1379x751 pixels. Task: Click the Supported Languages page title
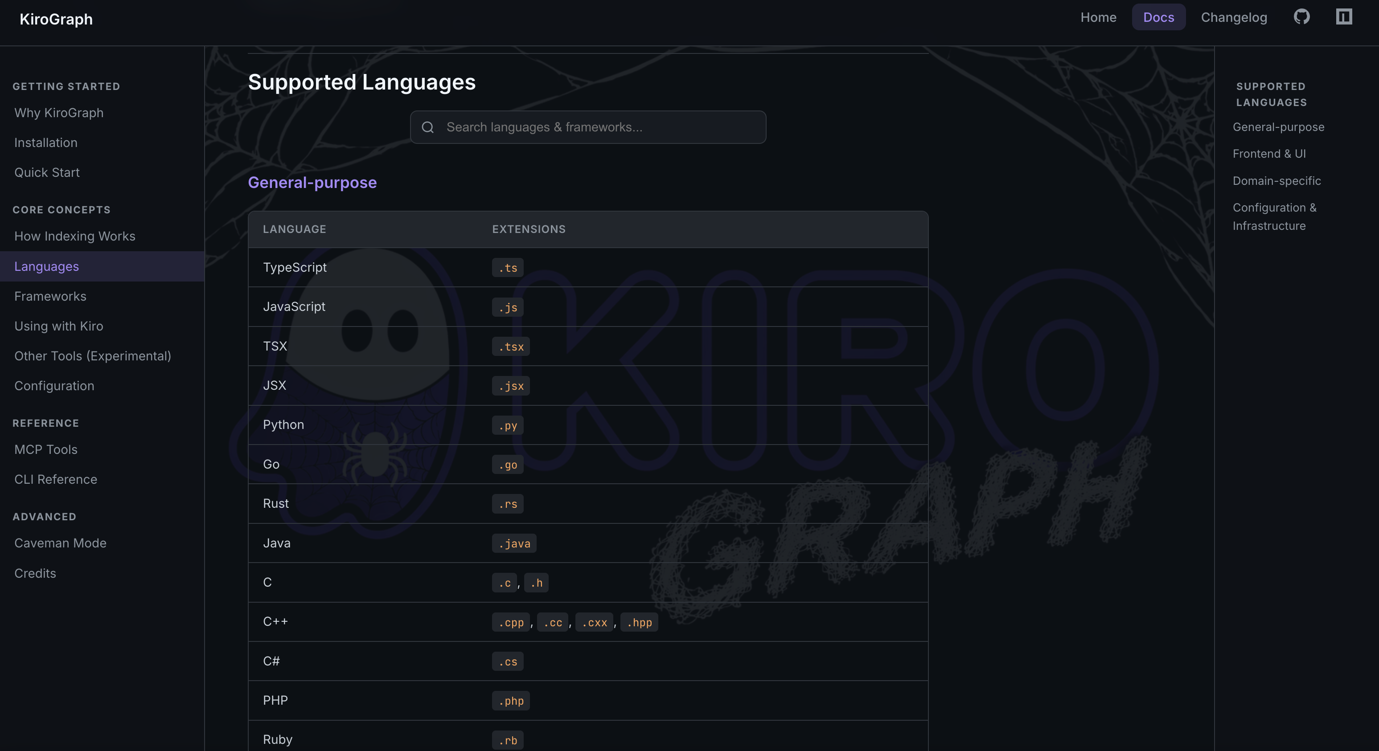[362, 82]
